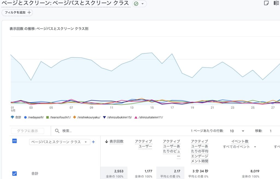Click the 検索 search input field
Screen dimensions: 280x179
click(109, 131)
